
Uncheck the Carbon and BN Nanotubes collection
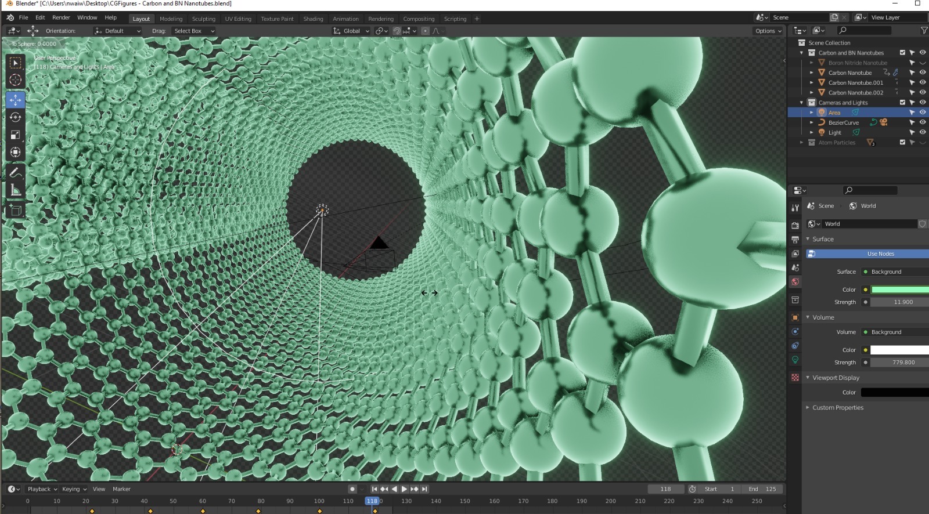pos(902,53)
